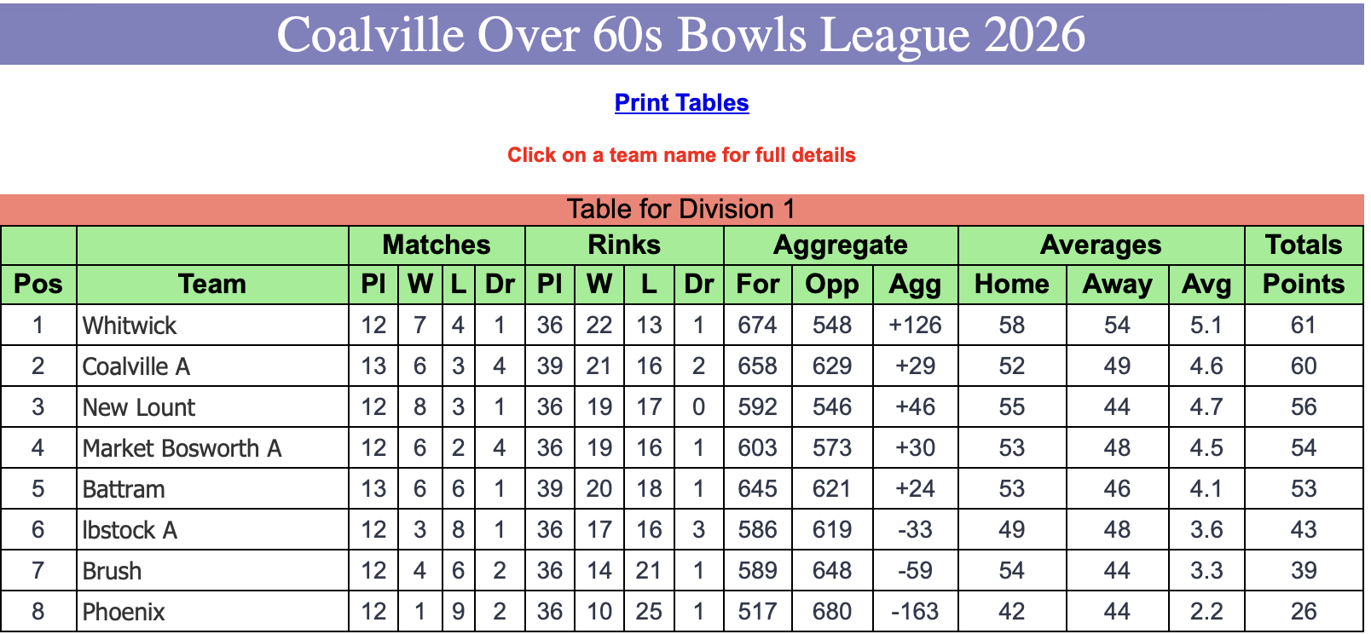This screenshot has width=1371, height=634.
Task: Select the New Lount team name
Action: (139, 407)
